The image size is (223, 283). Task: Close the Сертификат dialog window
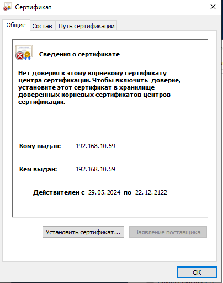213,7
